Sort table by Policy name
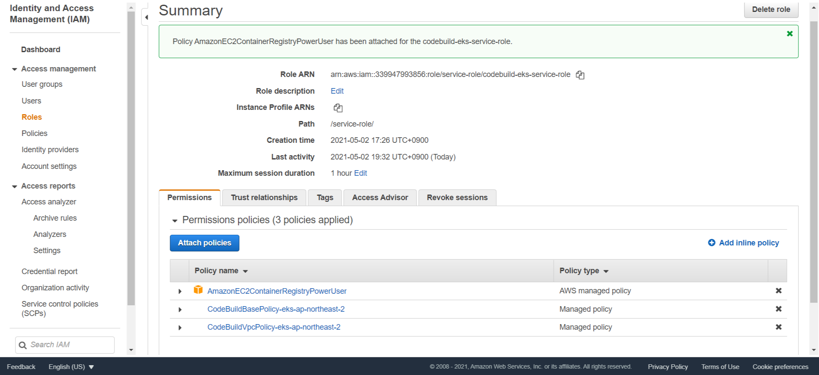This screenshot has width=819, height=375. (221, 271)
